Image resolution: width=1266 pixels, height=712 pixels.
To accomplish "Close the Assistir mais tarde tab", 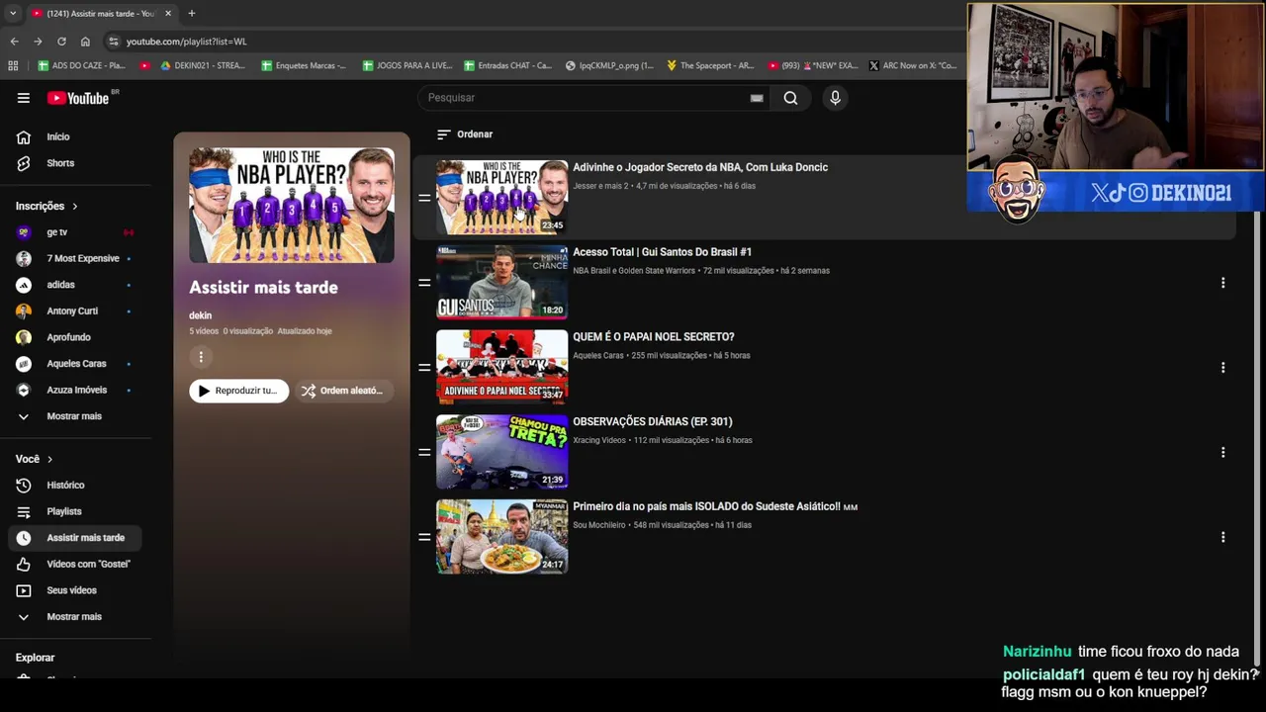I will click(168, 13).
